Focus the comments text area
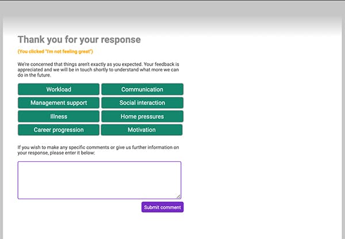 tap(99, 180)
